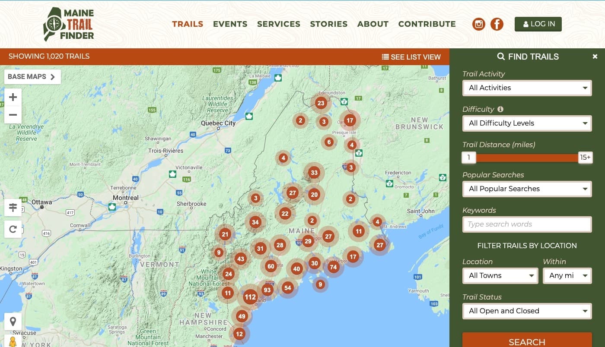Image resolution: width=605 pixels, height=347 pixels.
Task: Open the All Difficulty Levels dropdown
Action: coord(527,123)
